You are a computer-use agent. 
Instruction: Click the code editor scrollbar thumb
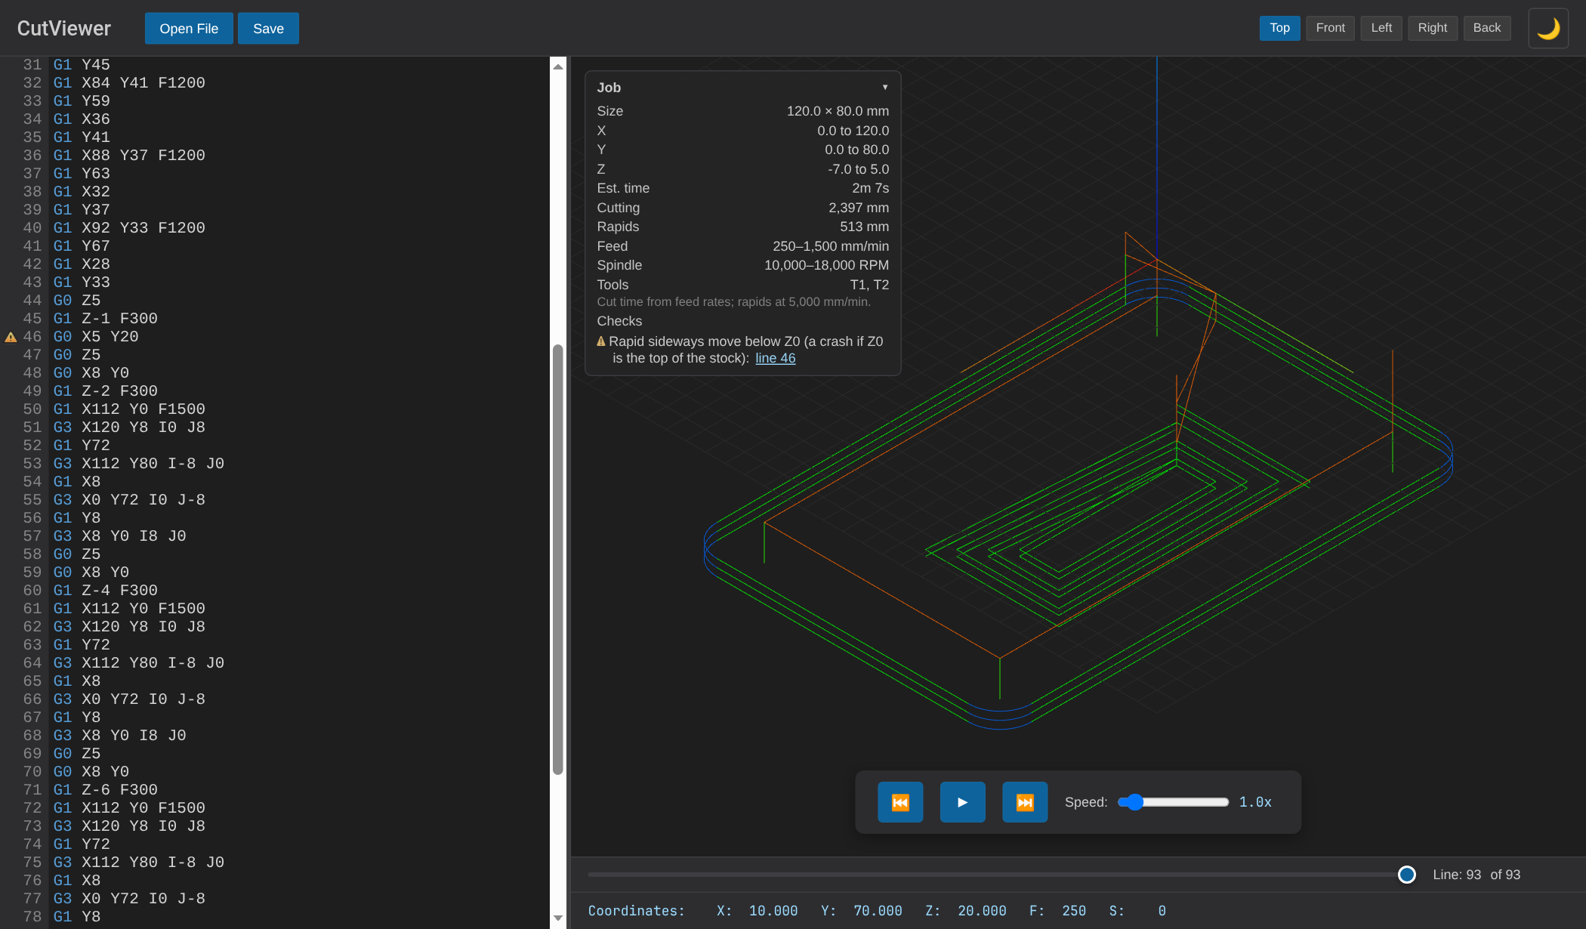pos(558,560)
